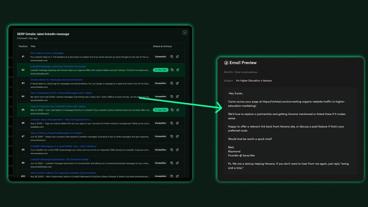Screen dimensions: 368x207
Task: Close the SERP Details dialog
Action: pyautogui.click(x=185, y=32)
